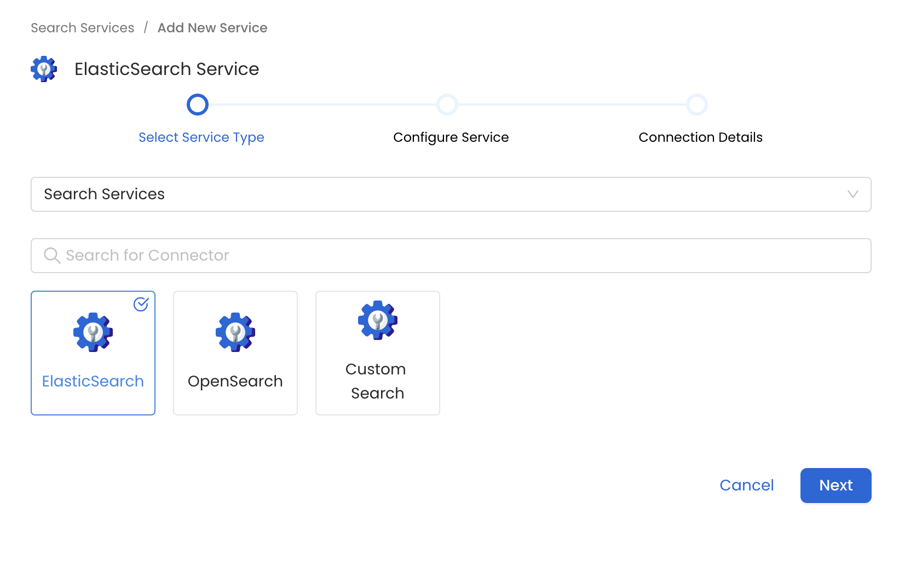Select the Custom Search connector gear icon
The image size is (899, 566).
377,320
